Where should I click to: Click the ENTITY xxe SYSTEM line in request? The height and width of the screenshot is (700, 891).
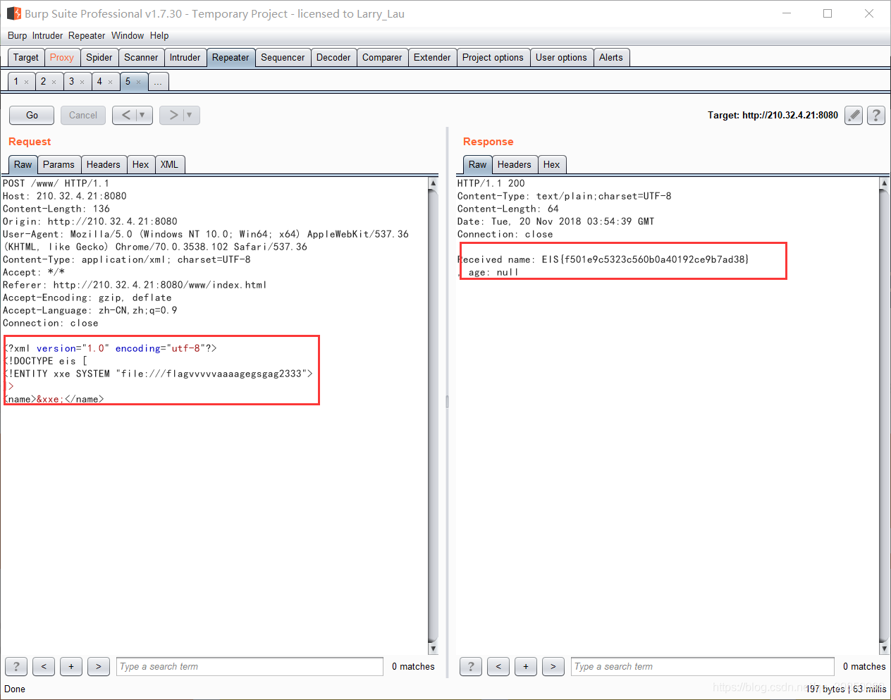pos(158,374)
